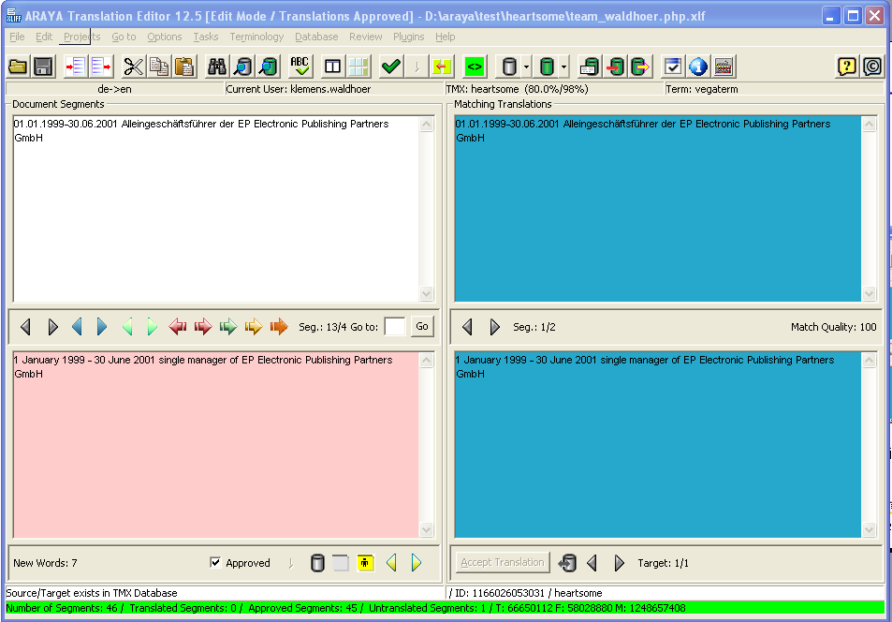Click the open file folder icon

point(18,67)
